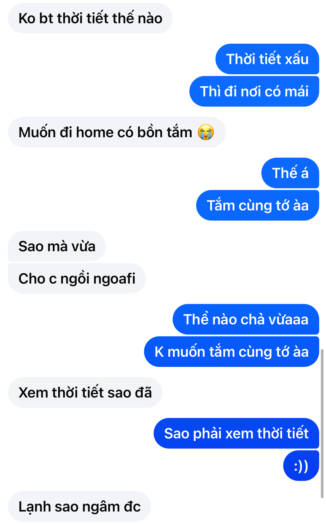Tap the 'Cho c ngồi ngoafi' bubble
Screen dimensions: 326x524
coord(77,278)
